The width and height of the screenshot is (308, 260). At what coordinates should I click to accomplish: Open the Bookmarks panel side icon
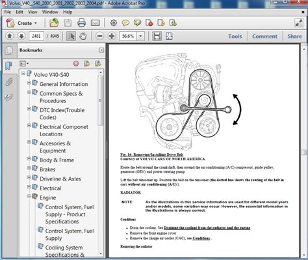[8, 66]
